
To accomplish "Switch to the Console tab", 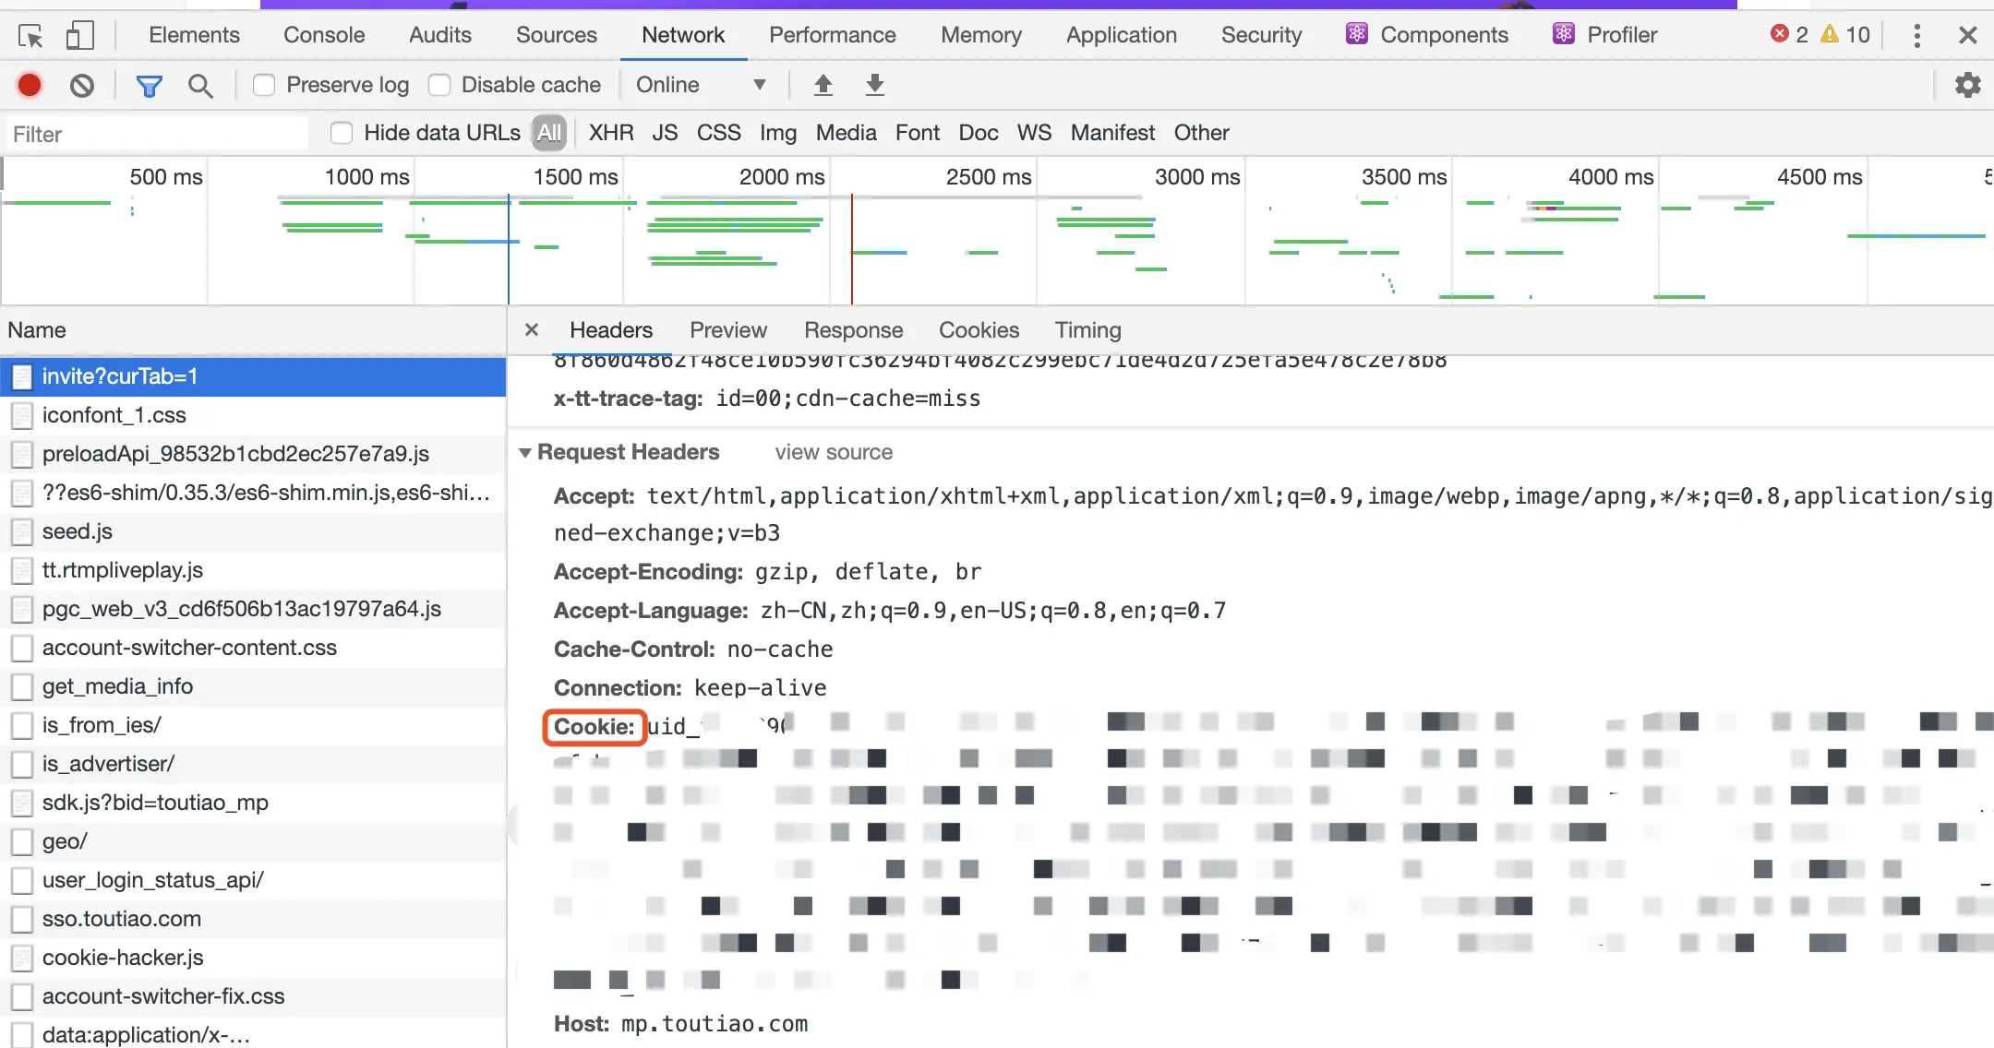I will point(324,35).
